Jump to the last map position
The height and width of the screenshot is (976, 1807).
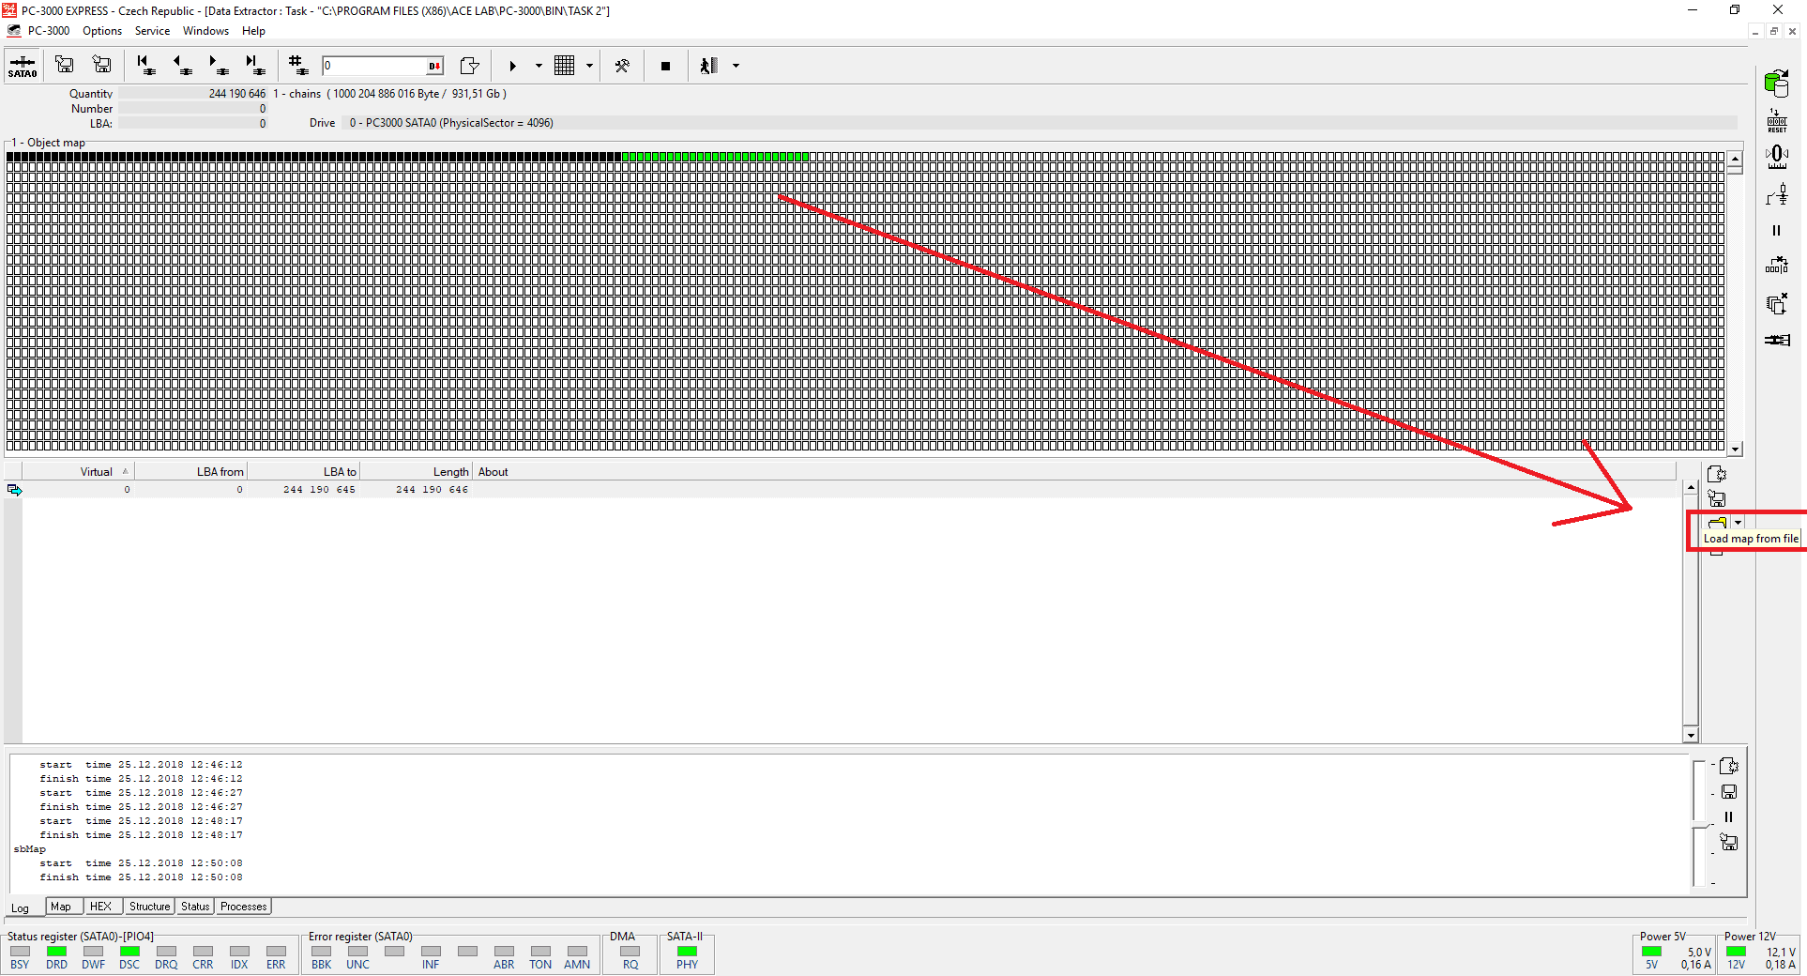[x=254, y=65]
